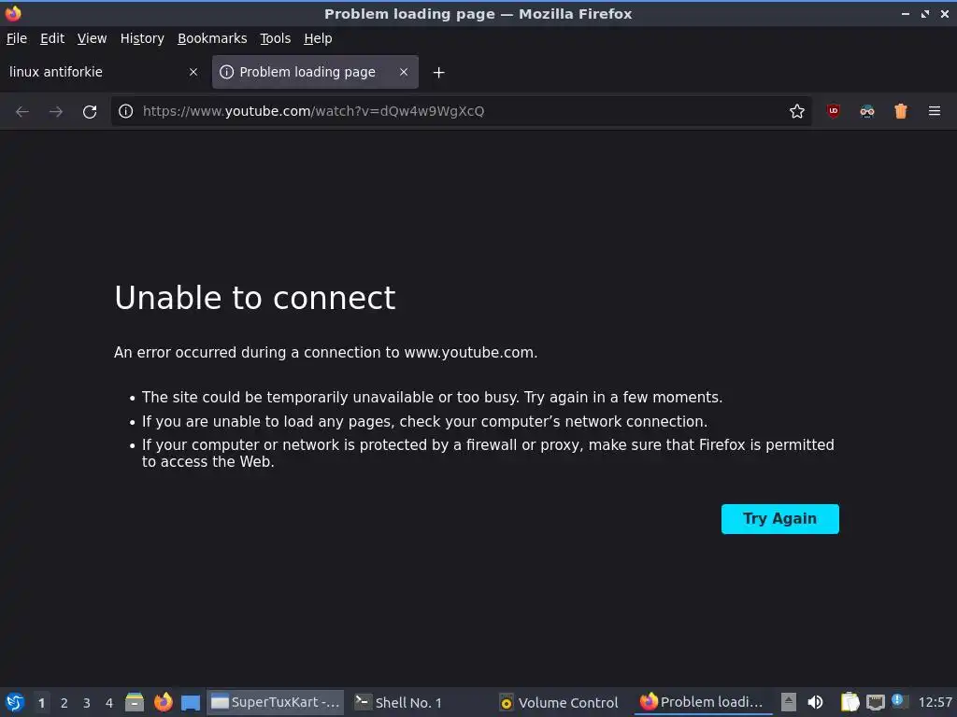Click 'The site could be temporarily unavailable' bullet
The height and width of the screenshot is (717, 957).
432,398
